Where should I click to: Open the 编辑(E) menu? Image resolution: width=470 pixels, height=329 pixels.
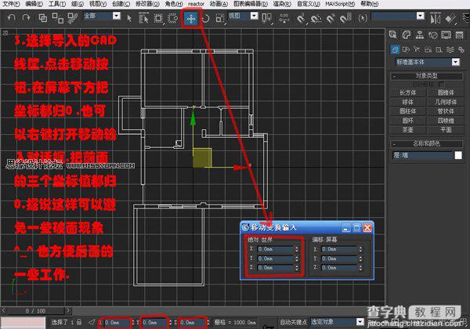tap(34, 4)
